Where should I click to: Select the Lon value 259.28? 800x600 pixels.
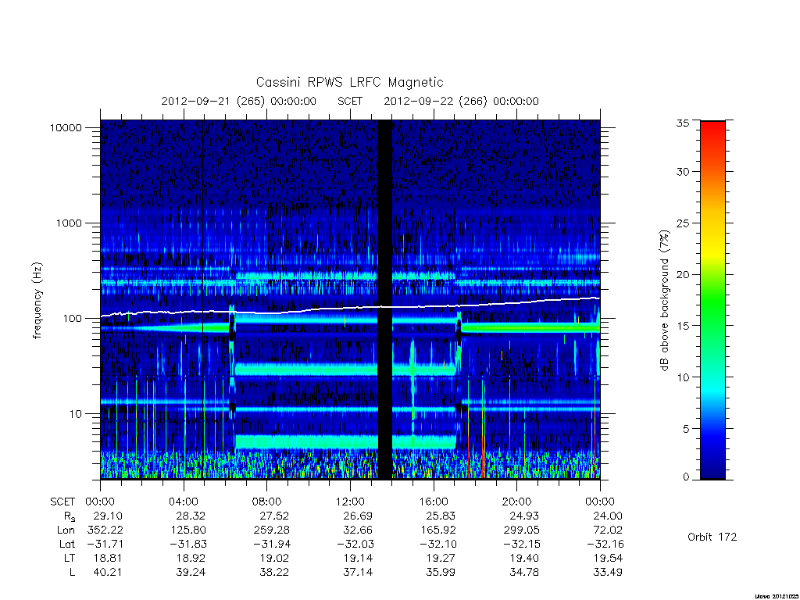click(271, 530)
